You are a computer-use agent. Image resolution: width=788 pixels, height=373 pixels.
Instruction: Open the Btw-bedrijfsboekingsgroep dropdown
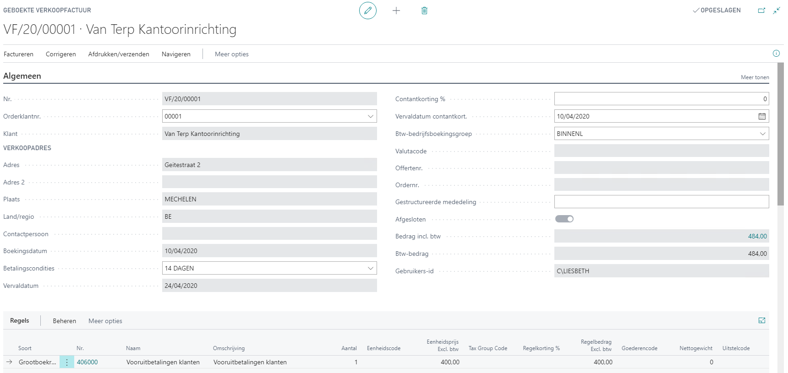762,134
